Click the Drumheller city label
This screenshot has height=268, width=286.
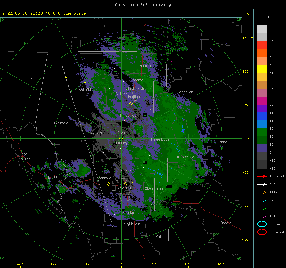186,157
